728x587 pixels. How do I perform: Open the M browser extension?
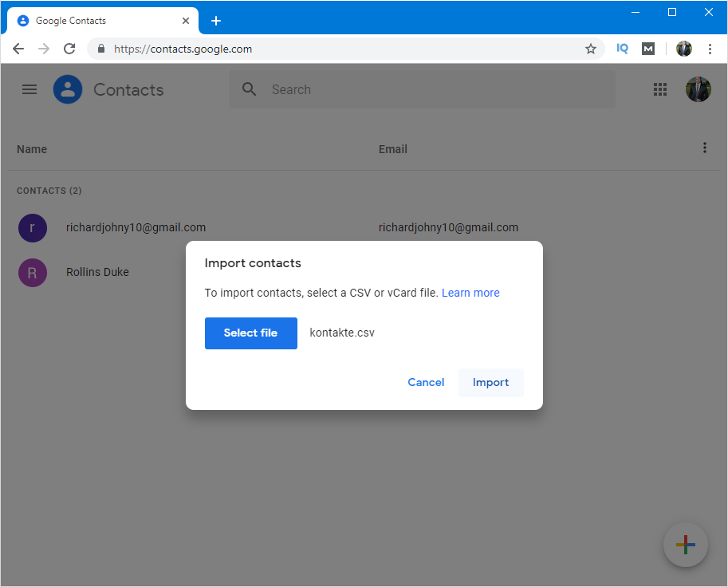click(648, 49)
